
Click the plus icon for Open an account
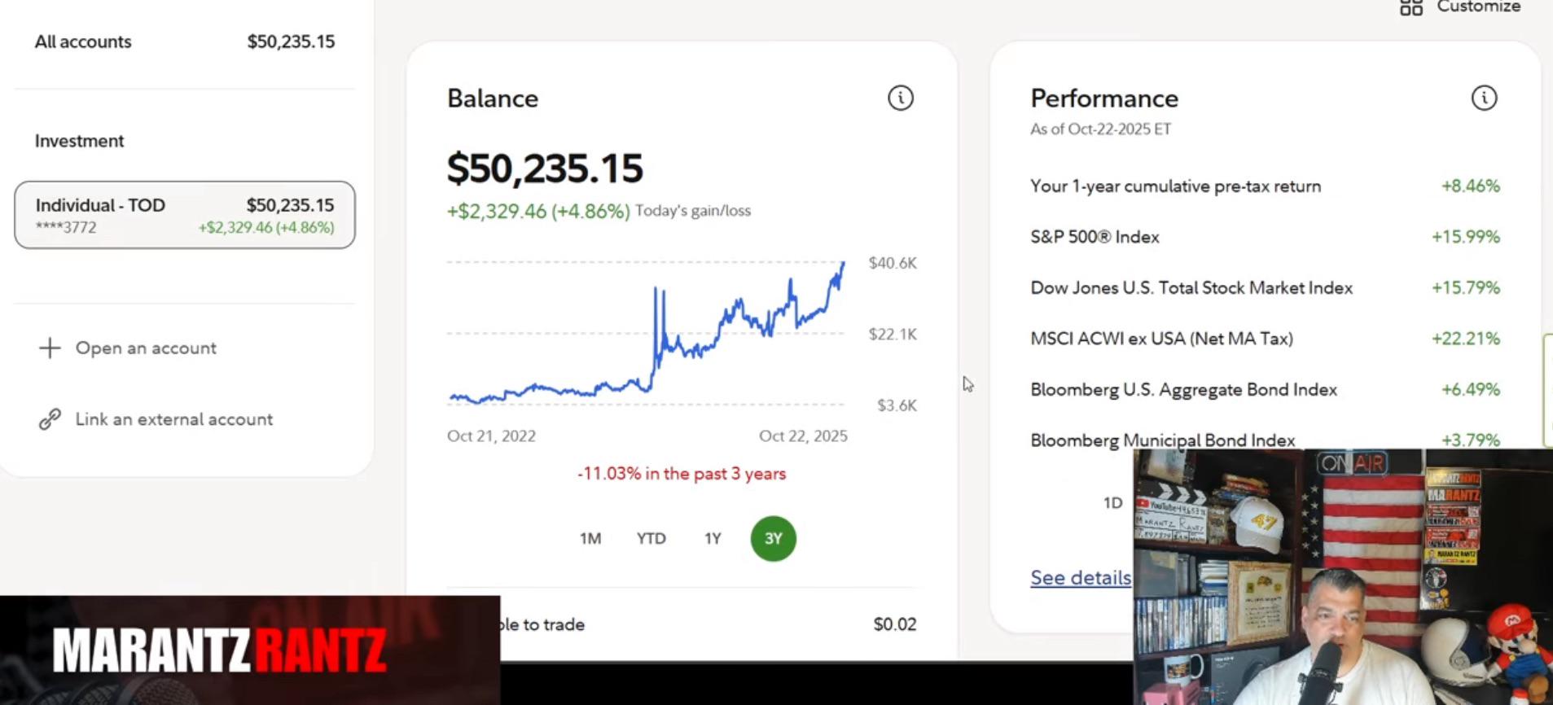tap(50, 348)
